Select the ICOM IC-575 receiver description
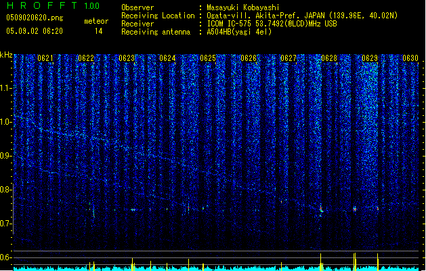Image resolution: width=426 pixels, height=271 pixels. click(272, 24)
